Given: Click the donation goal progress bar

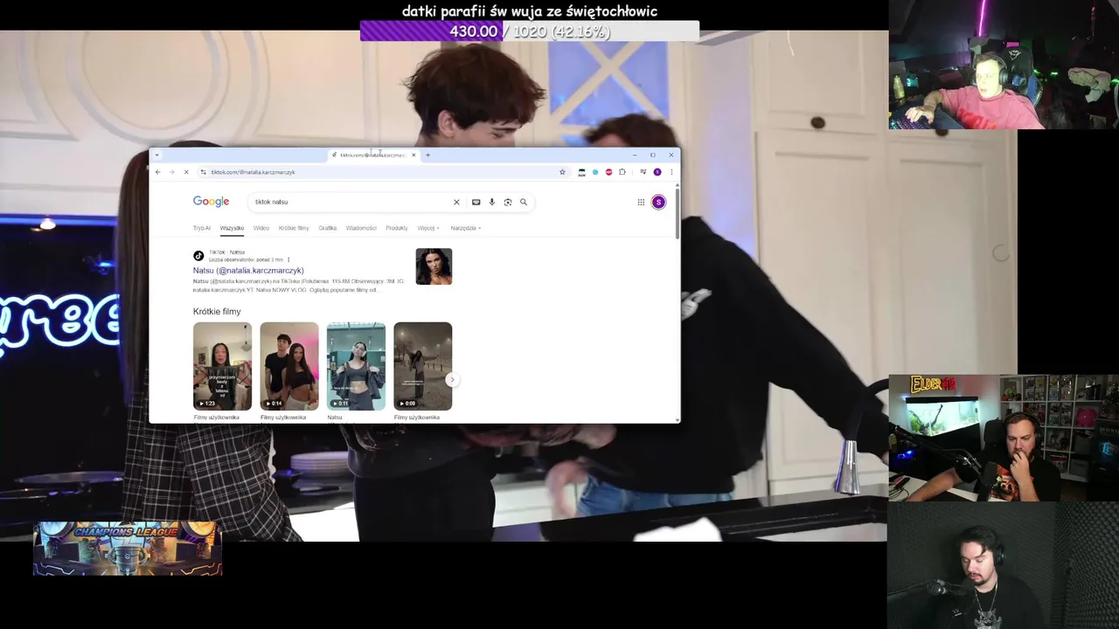Looking at the screenshot, I should (529, 31).
